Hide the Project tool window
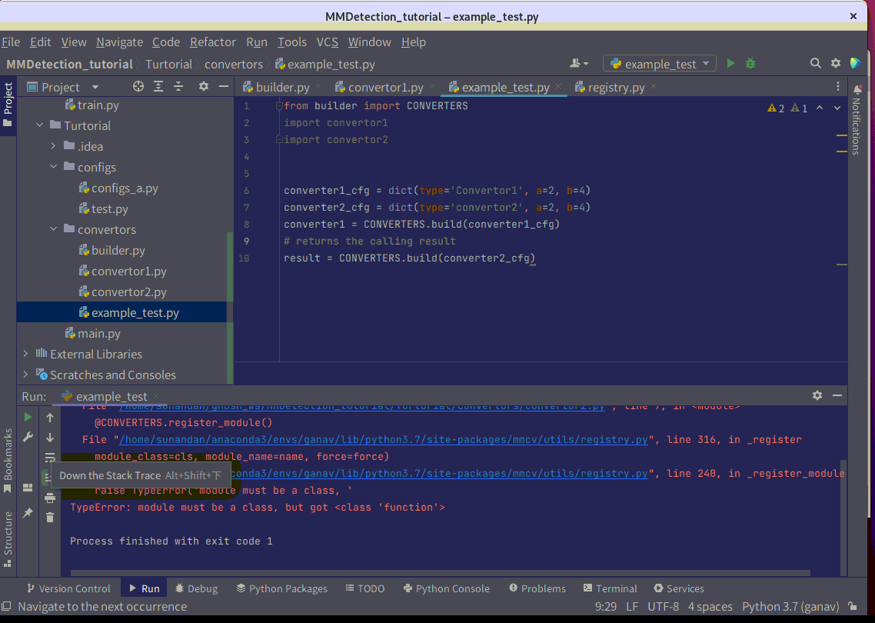 pyautogui.click(x=224, y=86)
